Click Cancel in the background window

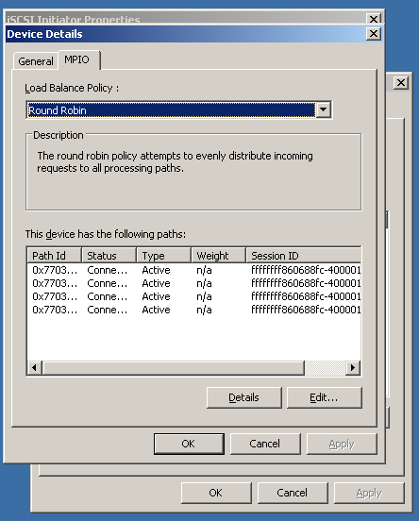[x=293, y=493]
